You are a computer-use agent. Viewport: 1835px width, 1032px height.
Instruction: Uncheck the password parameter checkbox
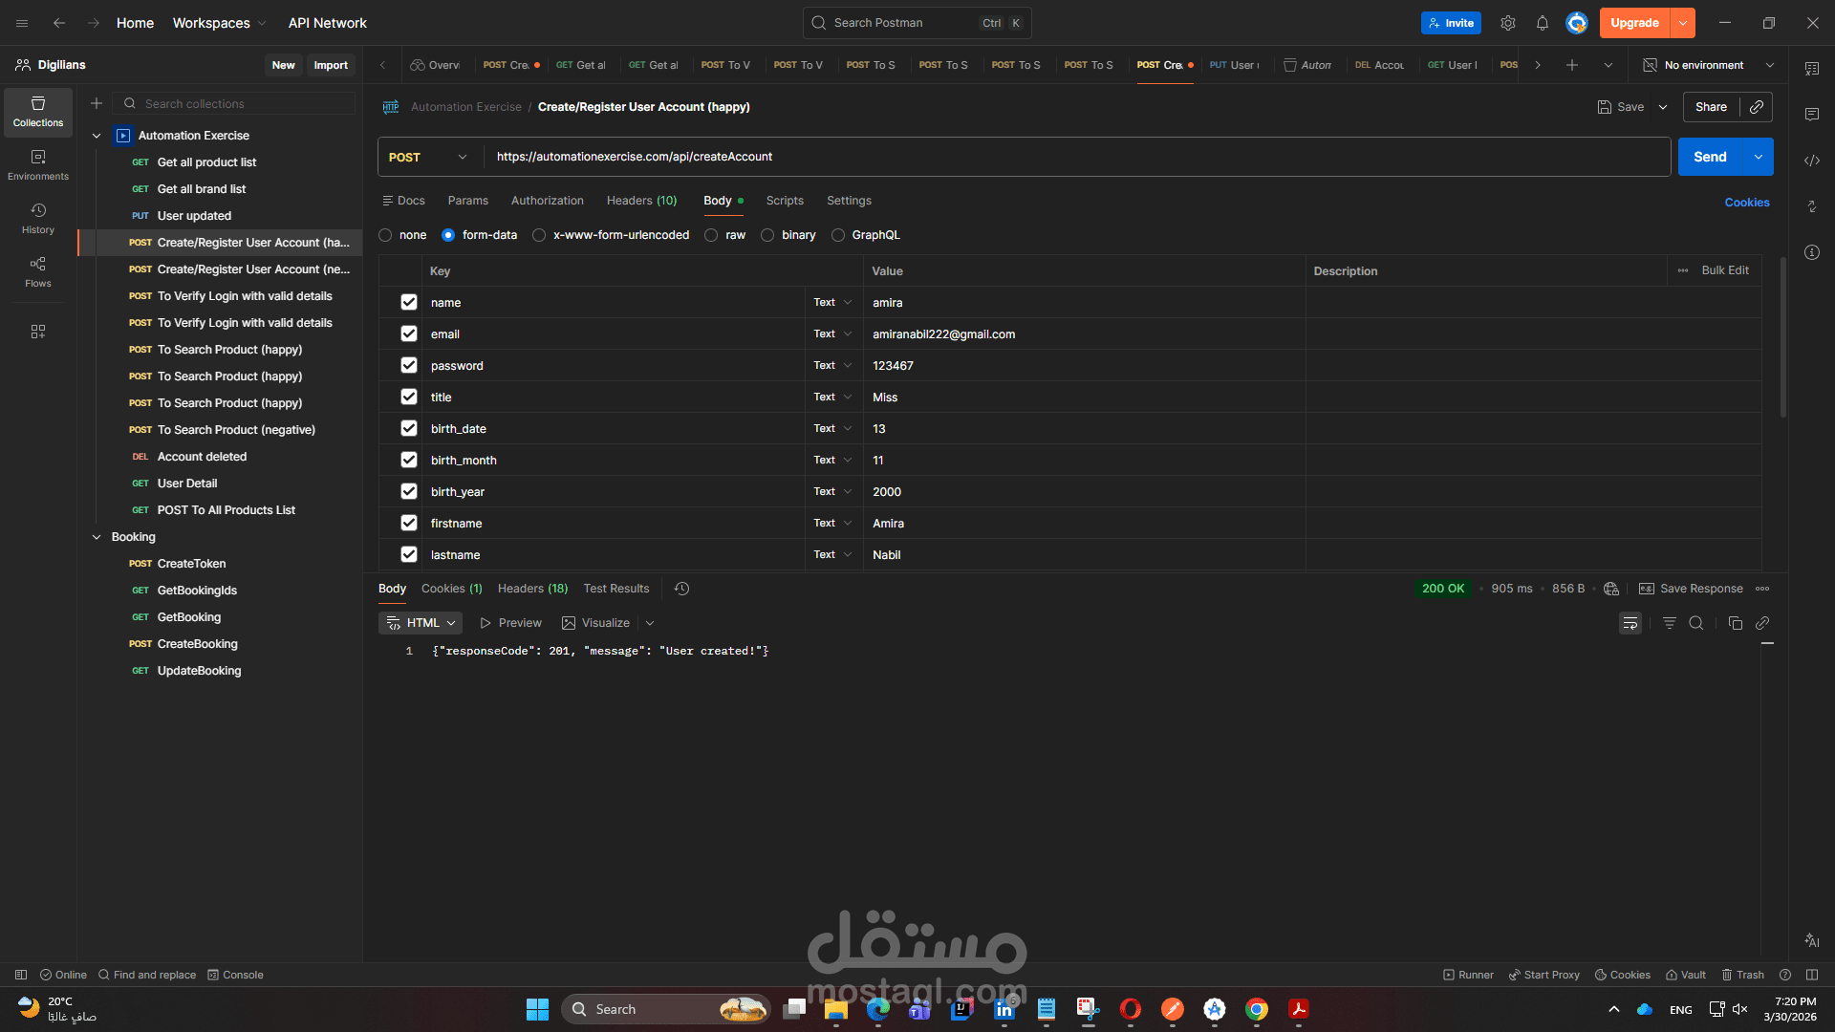(409, 365)
